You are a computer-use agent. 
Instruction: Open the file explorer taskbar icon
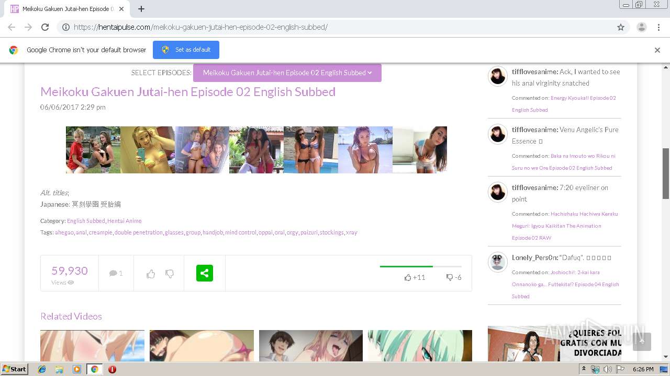pyautogui.click(x=59, y=369)
